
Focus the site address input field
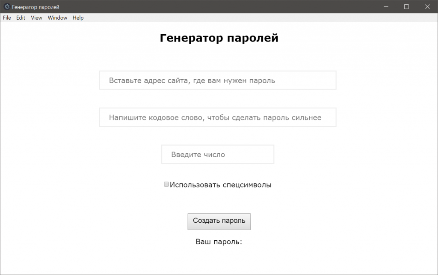pos(218,81)
